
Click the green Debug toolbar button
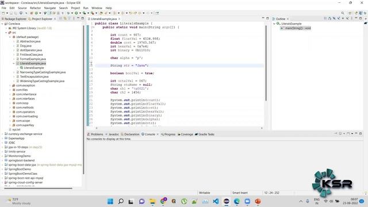[x=68, y=13]
